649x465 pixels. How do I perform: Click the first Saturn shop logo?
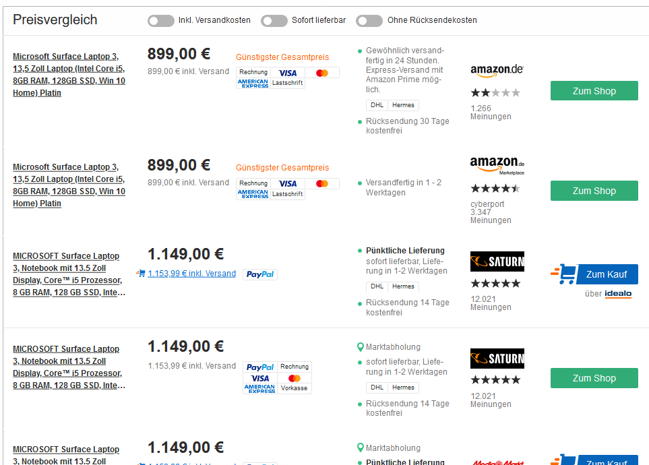click(x=497, y=261)
